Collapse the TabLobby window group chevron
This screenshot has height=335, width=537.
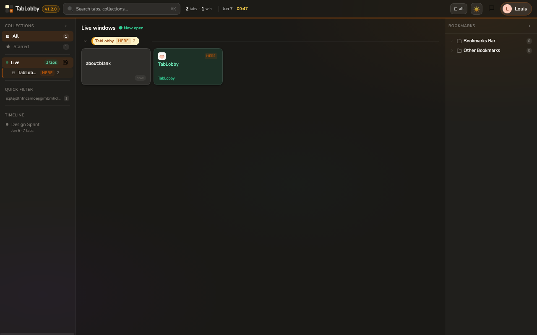85,41
